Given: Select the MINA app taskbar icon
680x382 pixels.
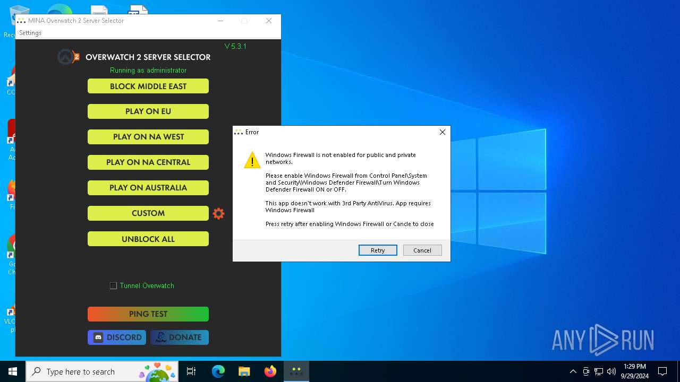Looking at the screenshot, I should click(x=296, y=371).
